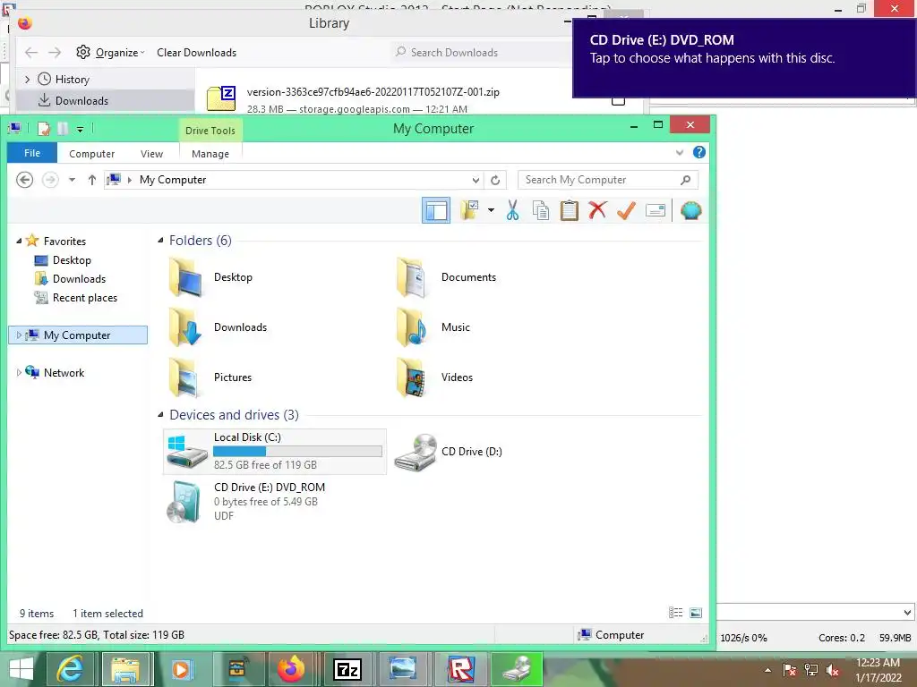Open Customize Quick Access Toolbar dropdown

pyautogui.click(x=80, y=129)
